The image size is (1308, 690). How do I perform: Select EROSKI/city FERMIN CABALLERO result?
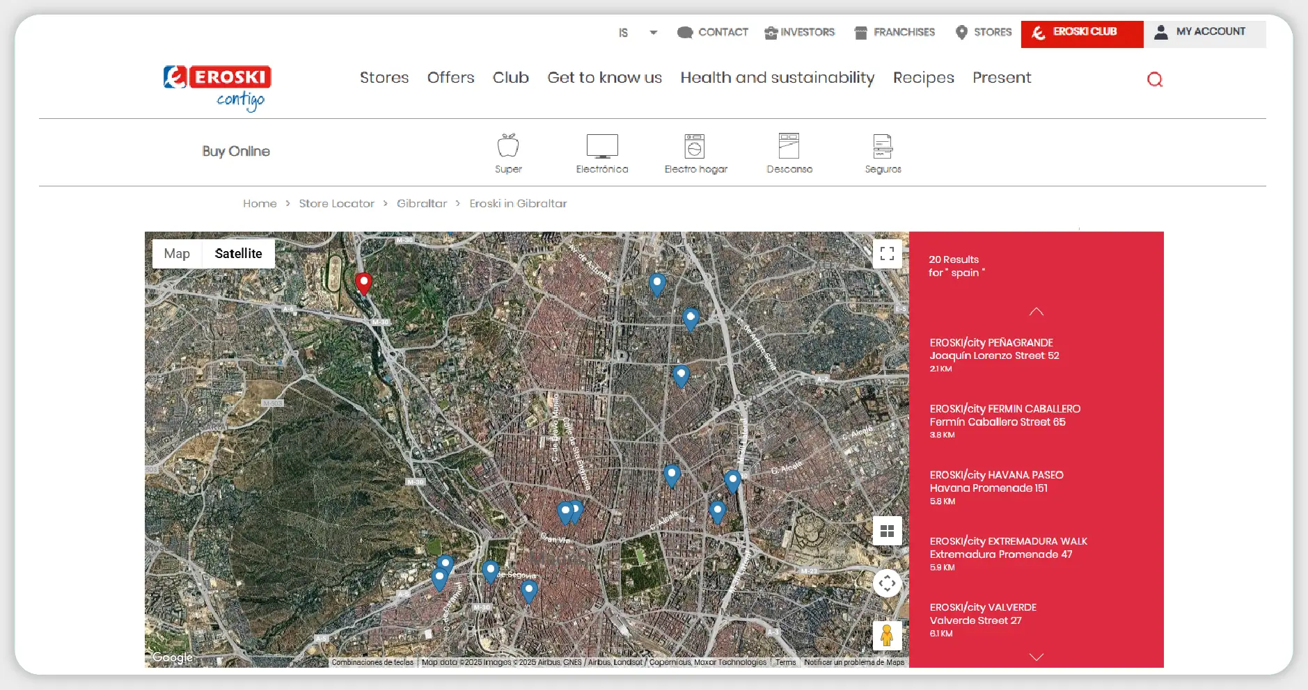pos(1005,422)
